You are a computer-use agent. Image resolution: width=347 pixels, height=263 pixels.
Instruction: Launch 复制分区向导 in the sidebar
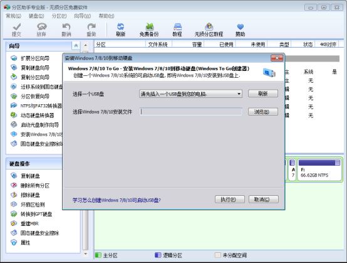[35, 77]
